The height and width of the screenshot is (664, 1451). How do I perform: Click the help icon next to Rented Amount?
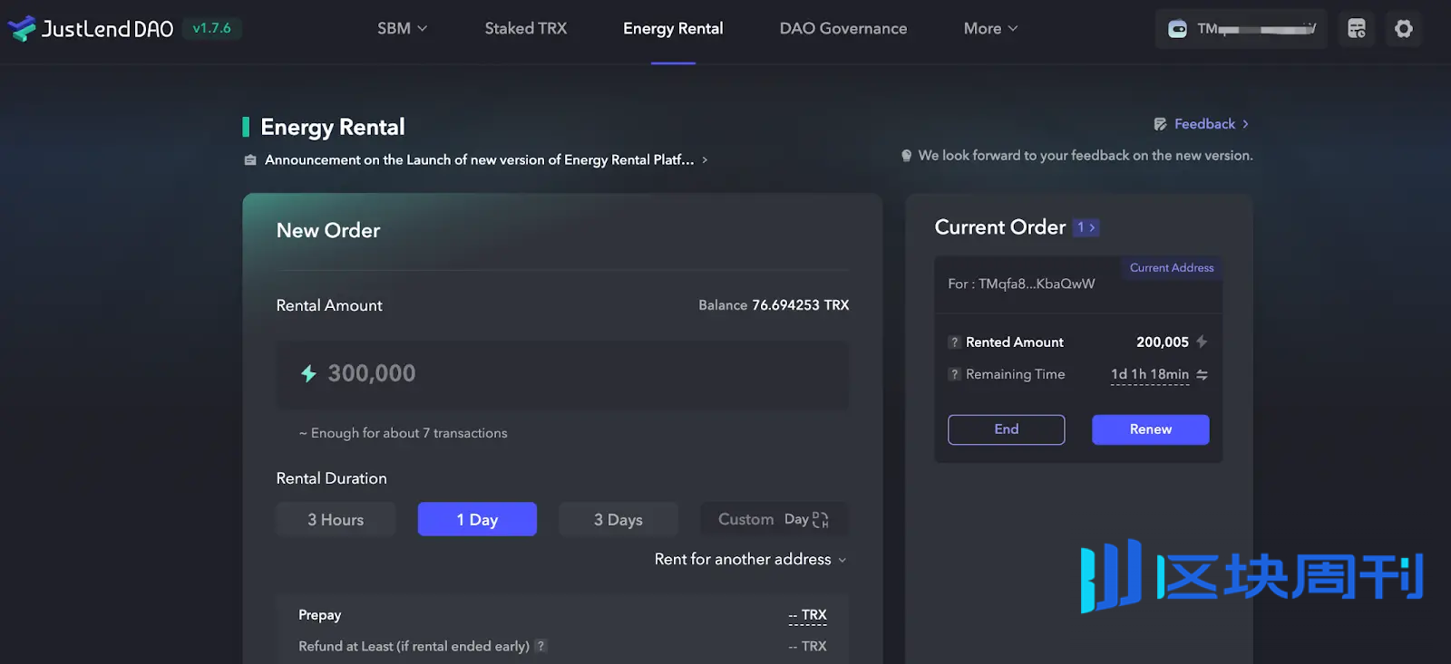coord(954,342)
